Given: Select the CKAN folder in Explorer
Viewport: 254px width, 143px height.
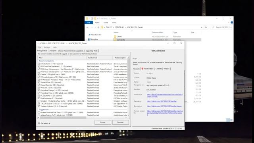Looking at the screenshot, I should pyautogui.click(x=119, y=37).
